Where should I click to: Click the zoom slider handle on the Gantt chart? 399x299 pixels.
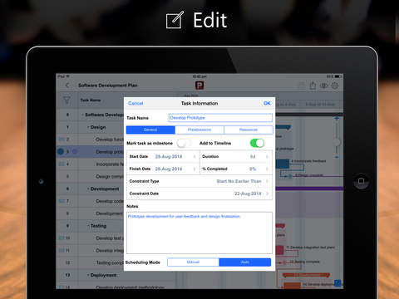coord(337,142)
